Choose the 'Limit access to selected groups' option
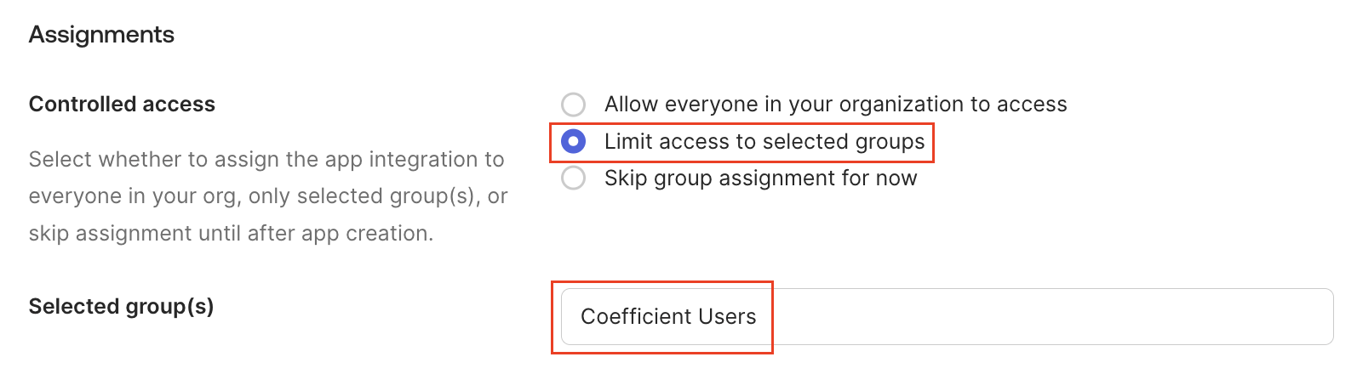The image size is (1357, 374). [x=574, y=141]
